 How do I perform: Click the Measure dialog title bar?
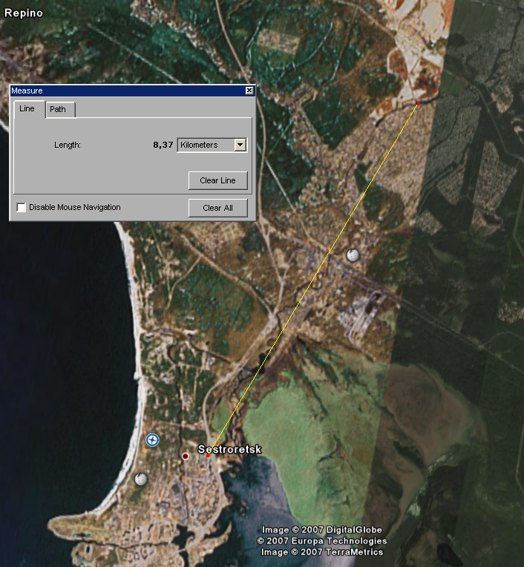126,91
